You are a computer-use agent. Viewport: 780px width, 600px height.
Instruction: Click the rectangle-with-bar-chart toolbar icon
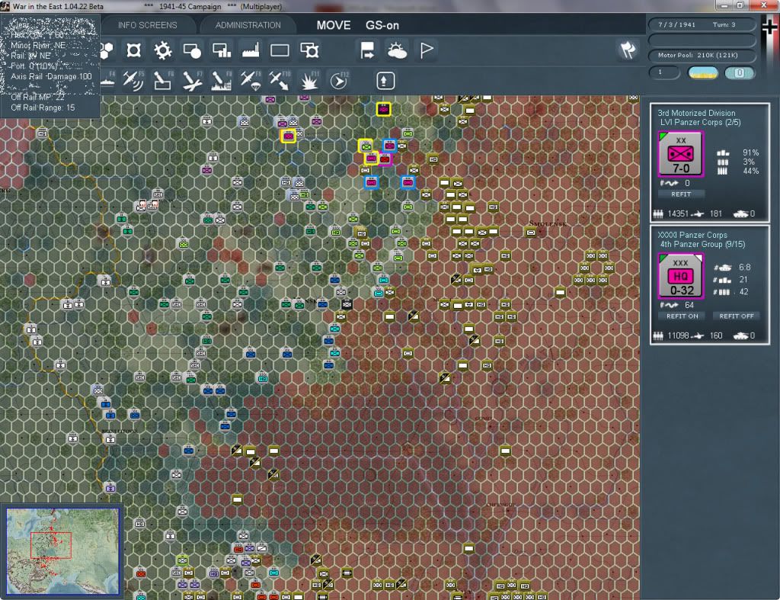(x=222, y=50)
